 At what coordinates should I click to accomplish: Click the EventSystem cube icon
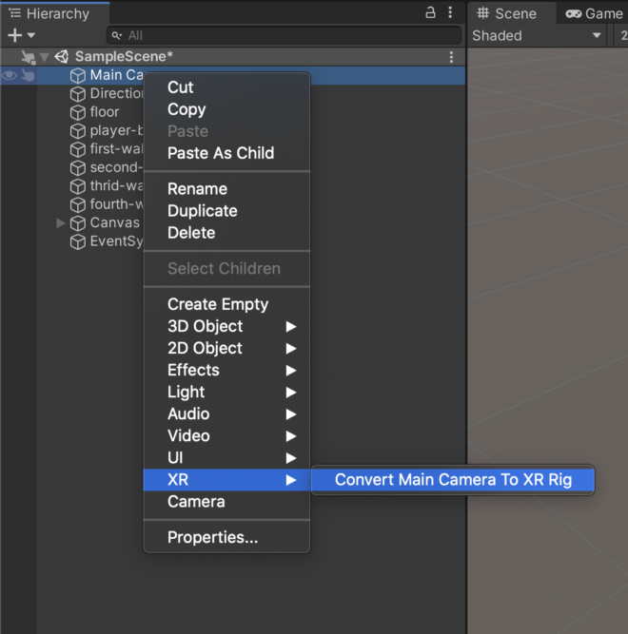[x=78, y=241]
